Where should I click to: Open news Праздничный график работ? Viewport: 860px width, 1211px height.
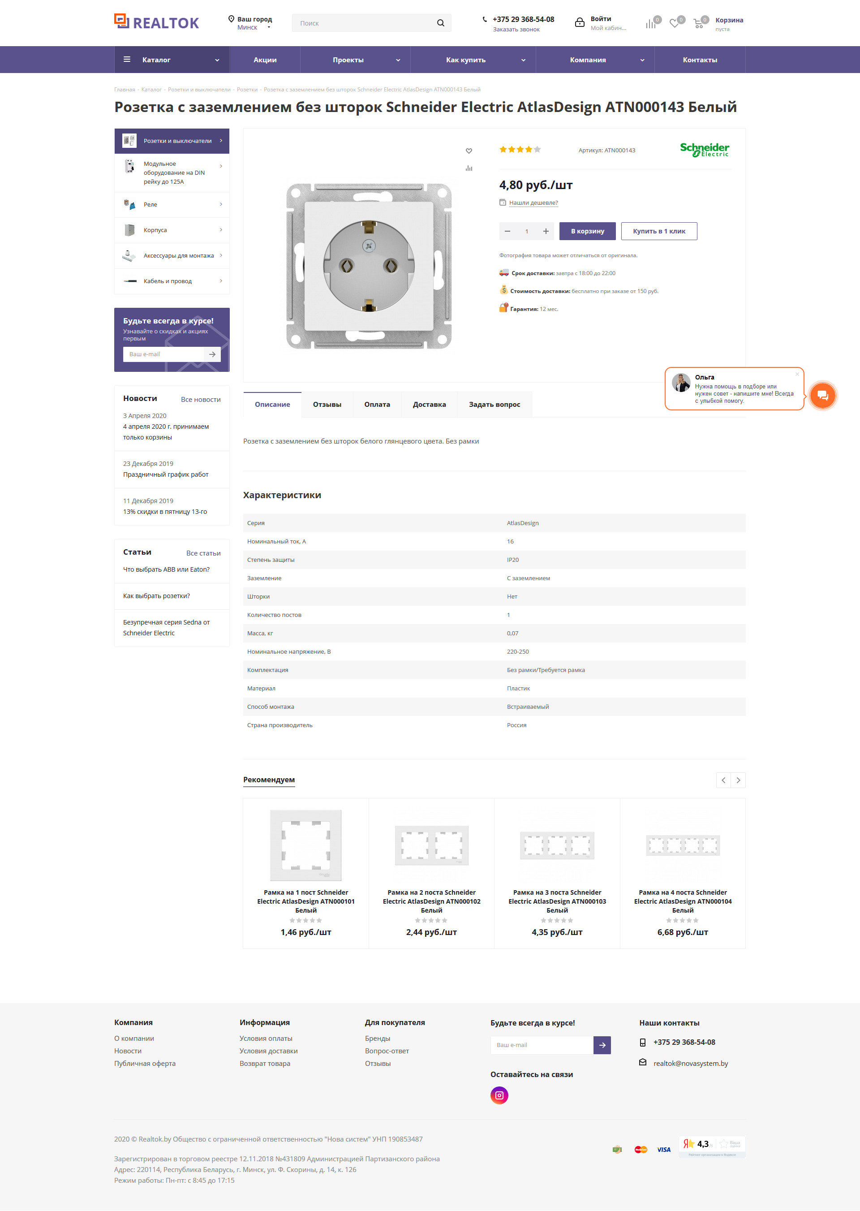pyautogui.click(x=166, y=474)
